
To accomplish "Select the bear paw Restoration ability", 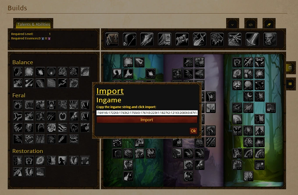I will point(29,160).
